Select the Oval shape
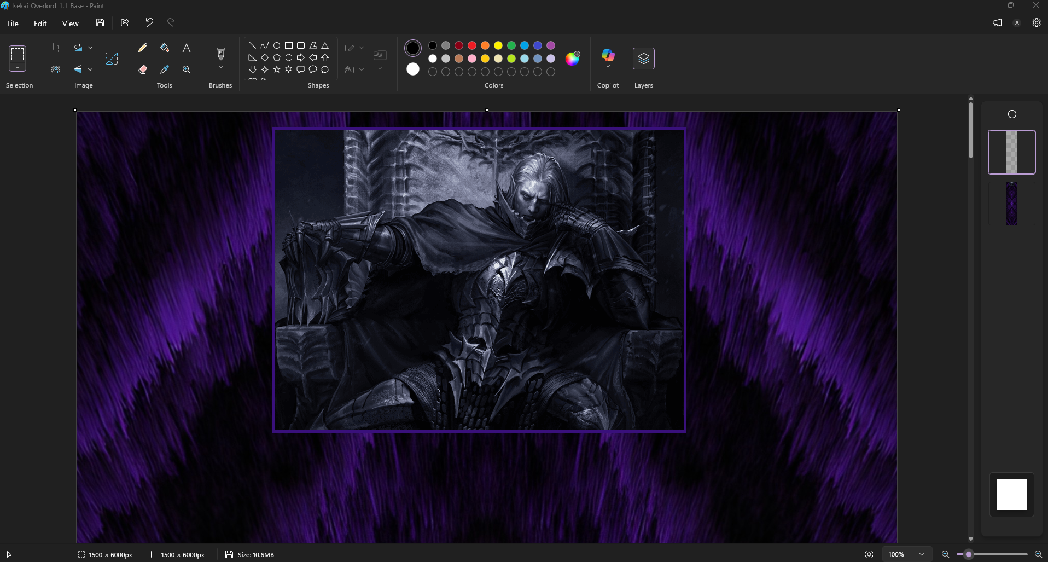The height and width of the screenshot is (562, 1048). 277,45
